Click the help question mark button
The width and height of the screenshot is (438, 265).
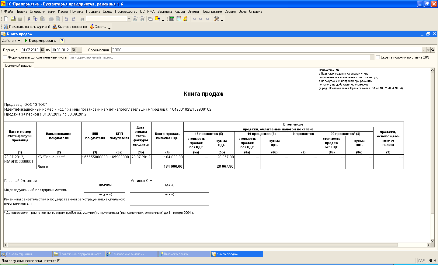pyautogui.click(x=62, y=41)
